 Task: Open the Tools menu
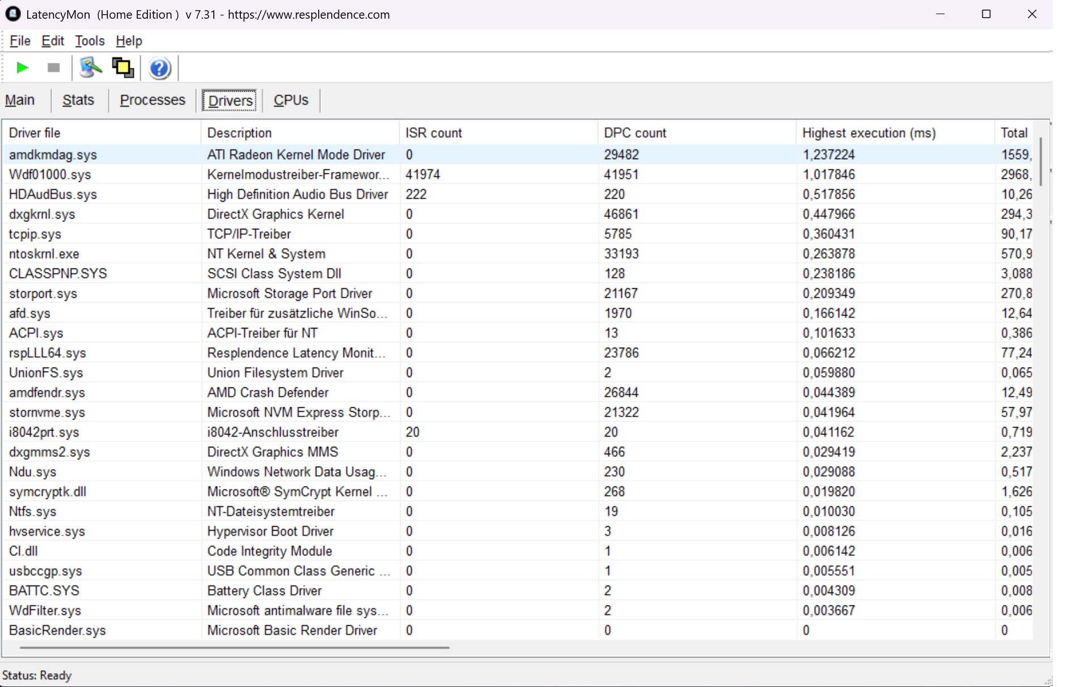click(x=90, y=41)
